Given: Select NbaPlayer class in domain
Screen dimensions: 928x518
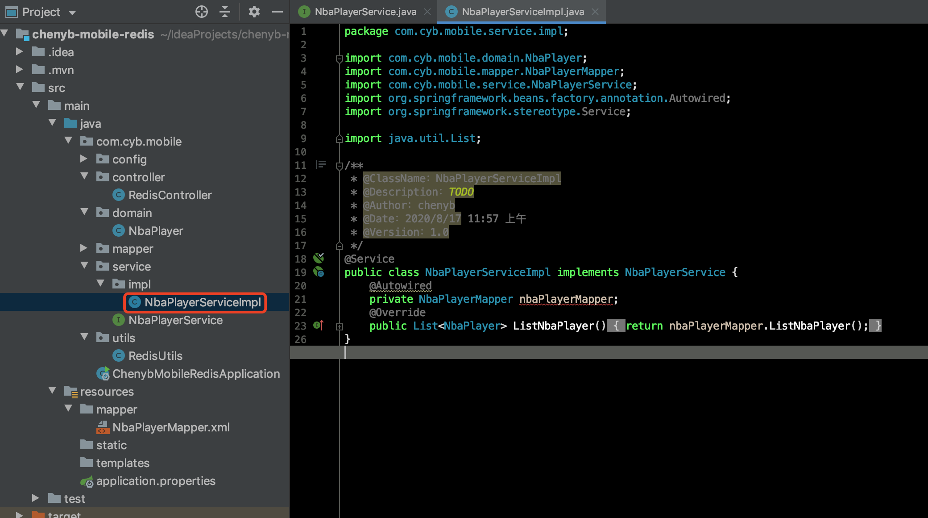Looking at the screenshot, I should (156, 231).
